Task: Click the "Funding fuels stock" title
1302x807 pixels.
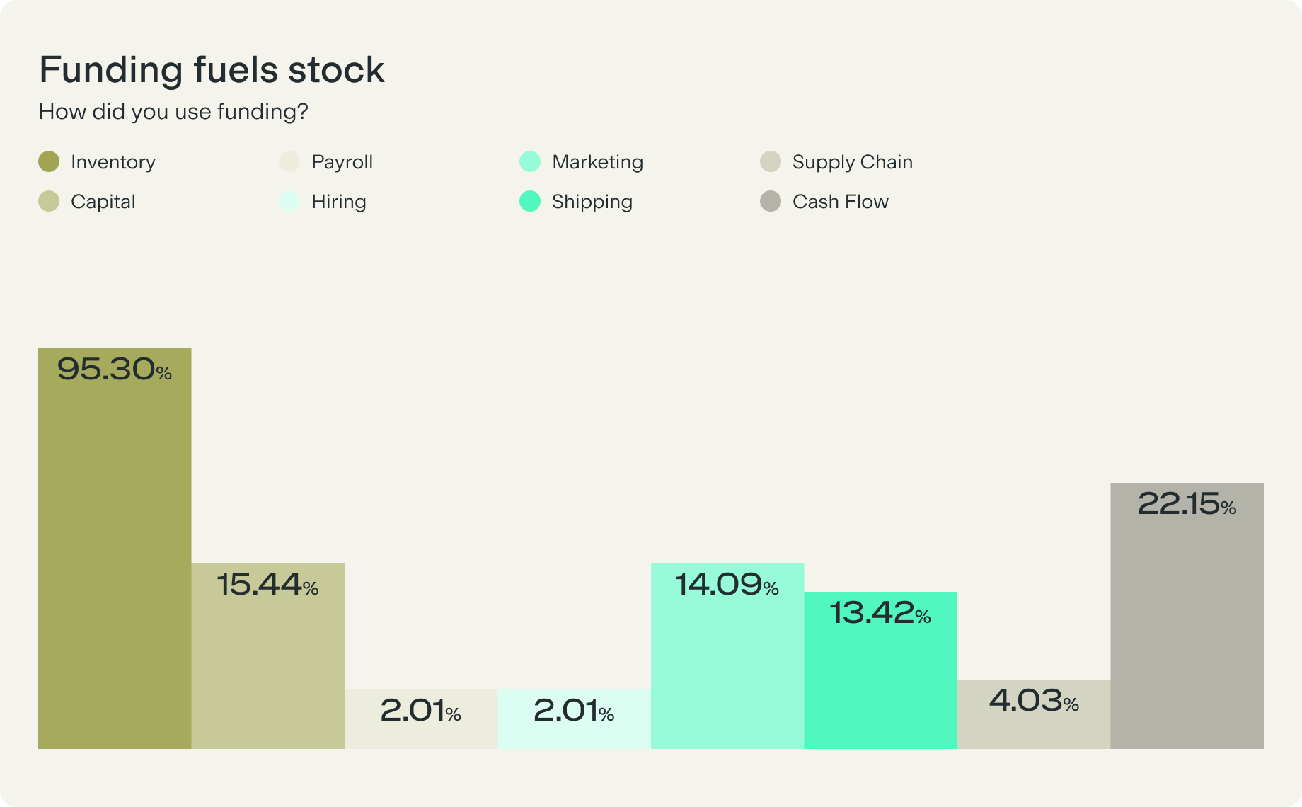Action: coord(212,70)
